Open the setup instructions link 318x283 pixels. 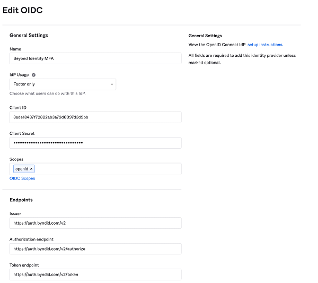coord(265,45)
